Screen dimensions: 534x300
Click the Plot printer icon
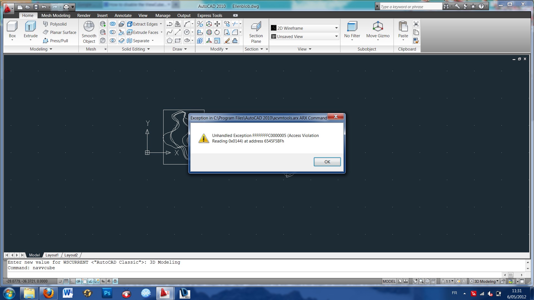tap(66, 7)
